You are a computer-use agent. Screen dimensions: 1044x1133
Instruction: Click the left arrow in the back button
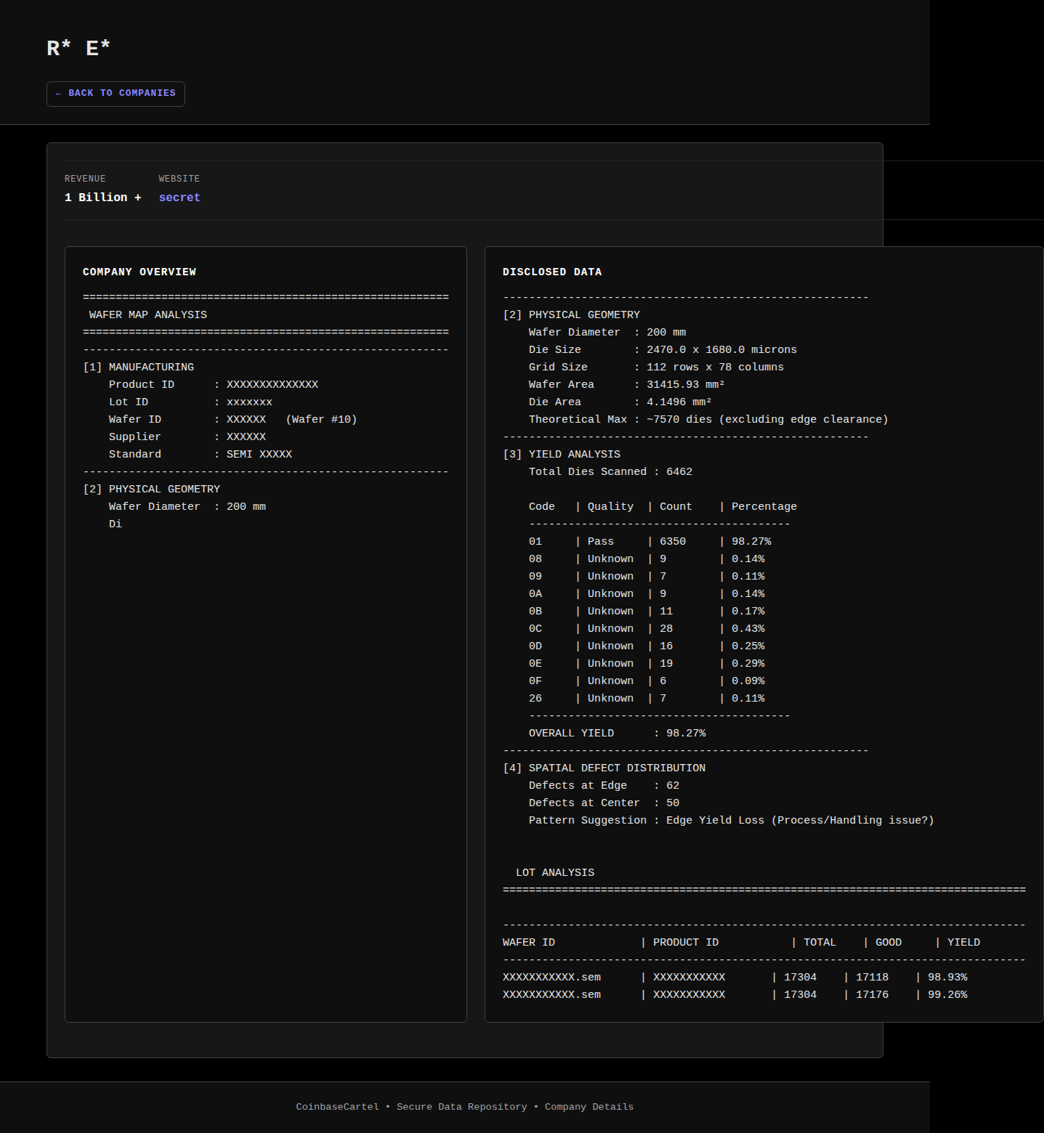tap(58, 94)
